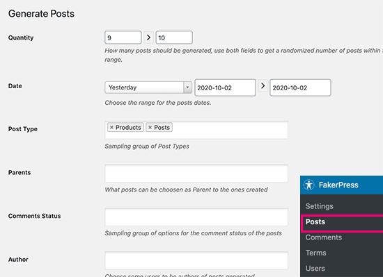Image resolution: width=383 pixels, height=277 pixels.
Task: Open Settings in the FakerPress menu
Action: point(319,206)
